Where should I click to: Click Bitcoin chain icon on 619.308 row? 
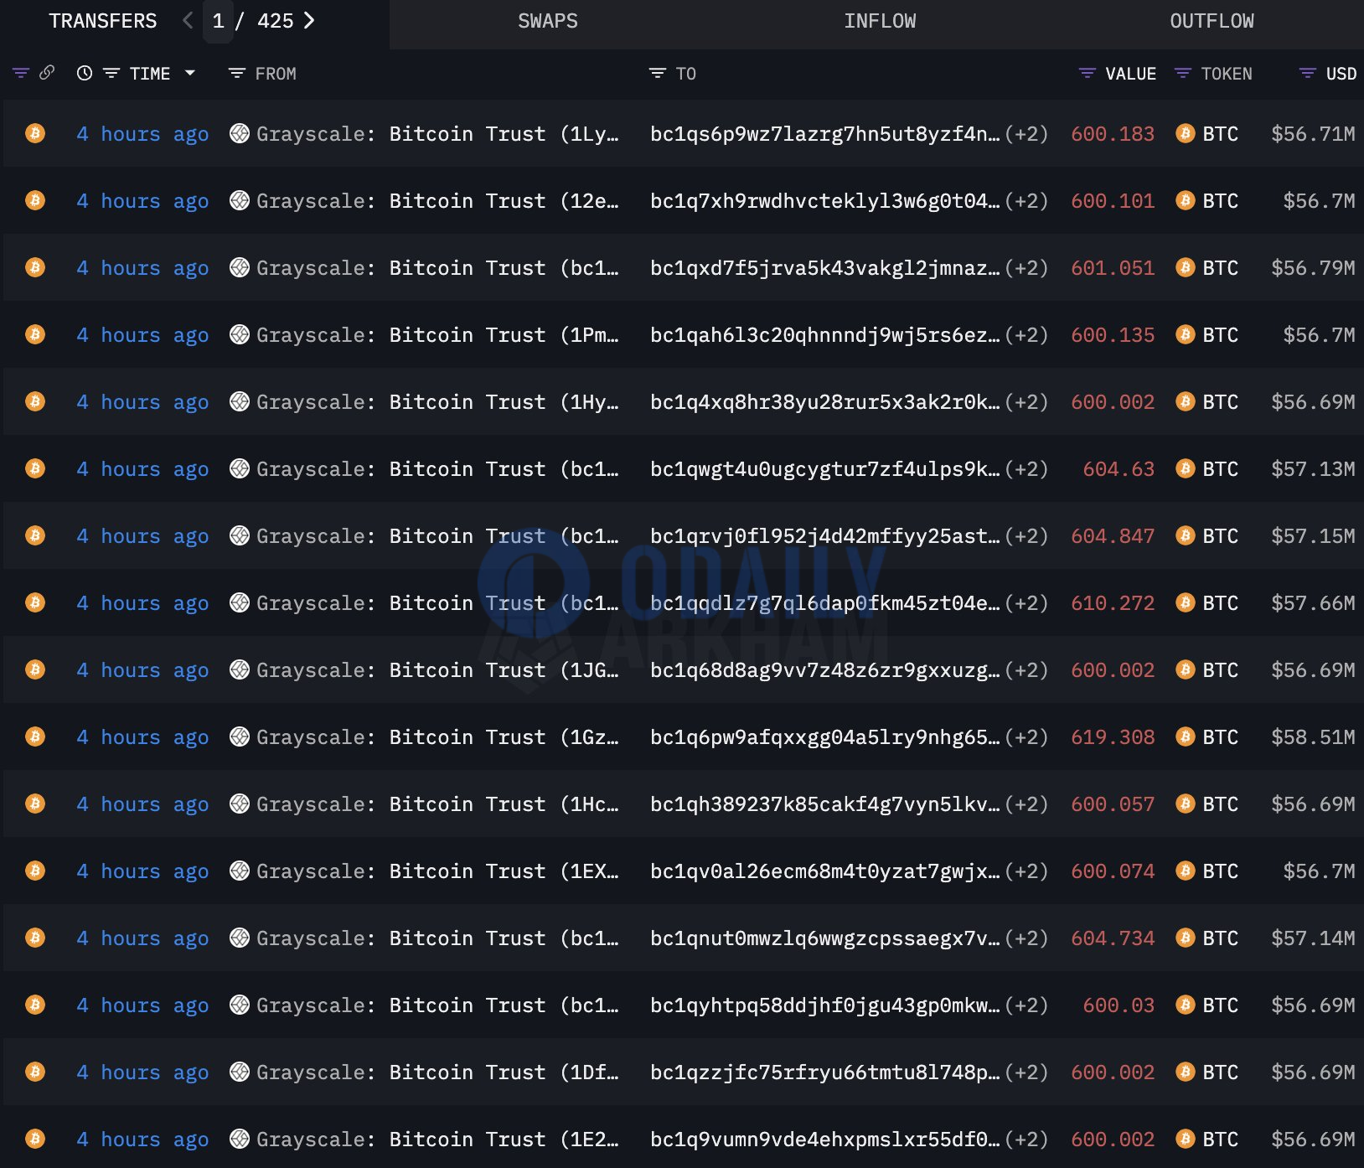(35, 736)
